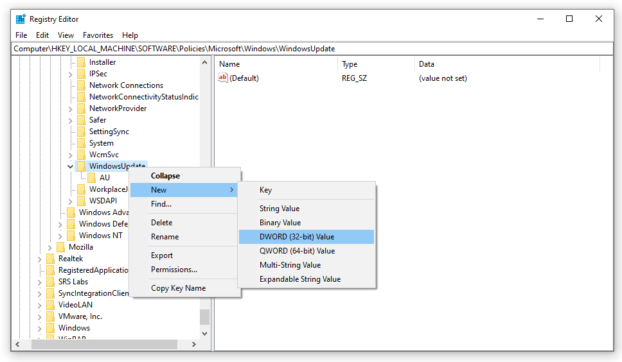Expand the NetworkProvider key
The image size is (622, 362).
[70, 109]
